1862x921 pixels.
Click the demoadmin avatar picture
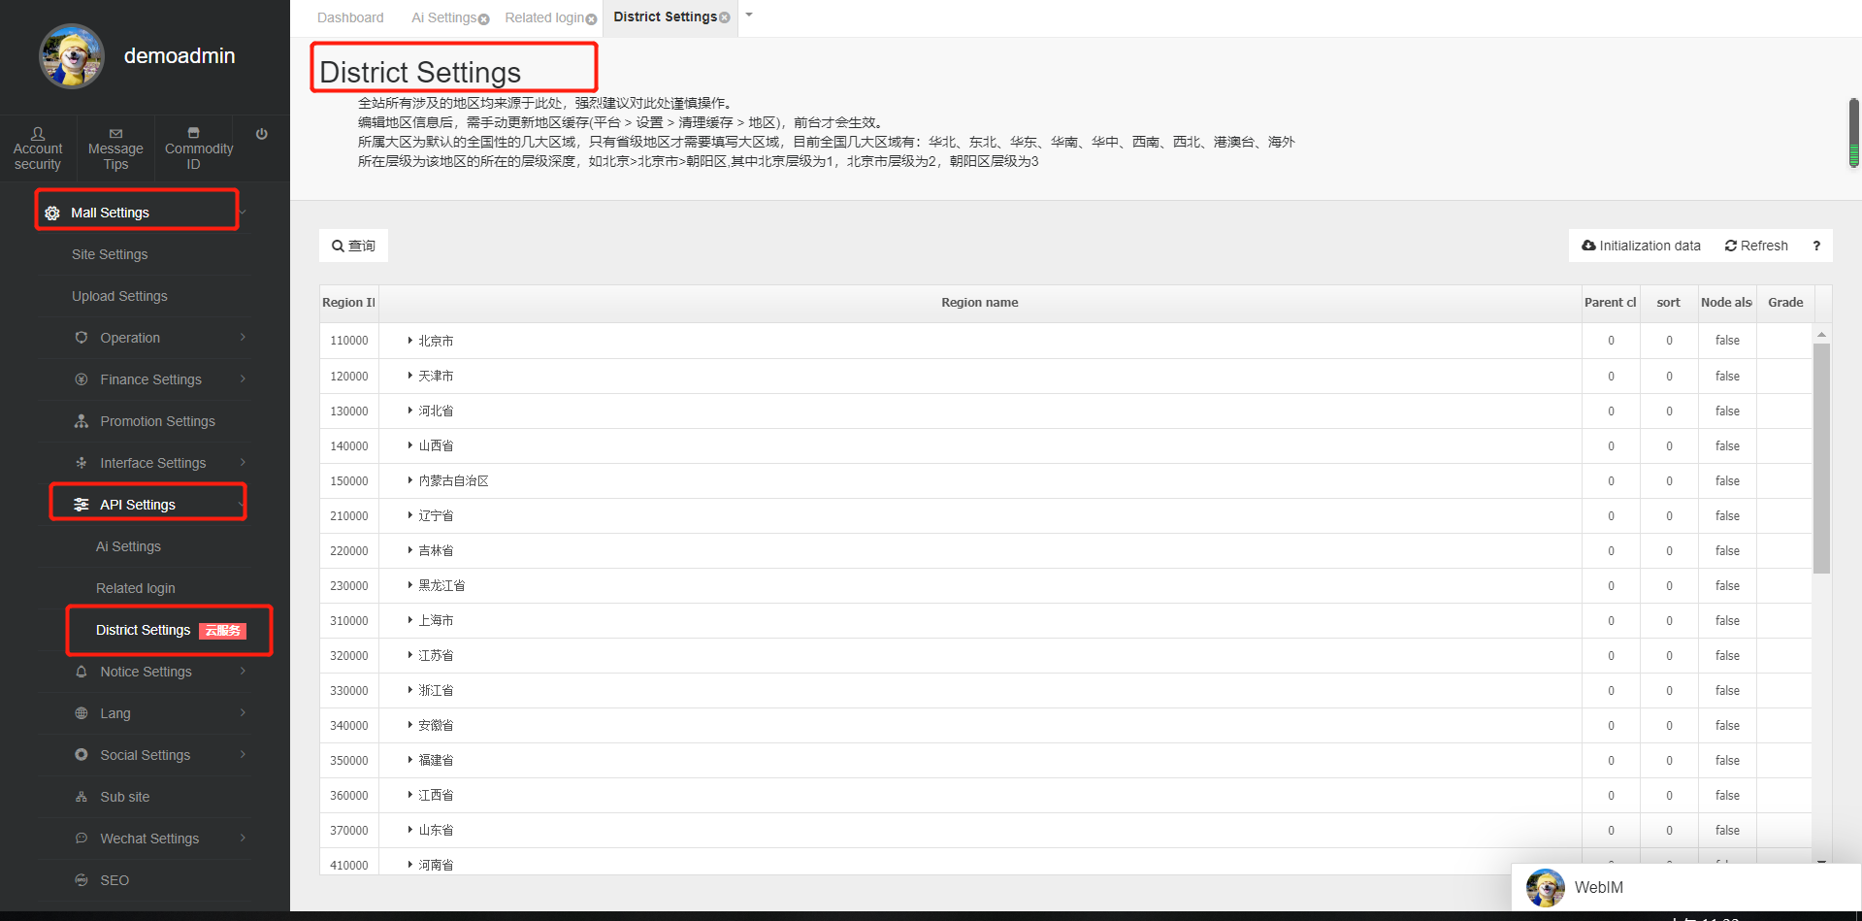click(71, 56)
